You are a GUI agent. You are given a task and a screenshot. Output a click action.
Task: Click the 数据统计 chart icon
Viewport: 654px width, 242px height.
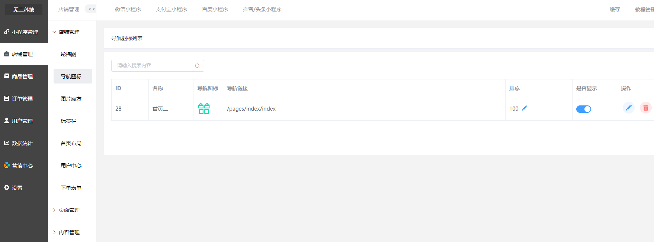(7, 143)
